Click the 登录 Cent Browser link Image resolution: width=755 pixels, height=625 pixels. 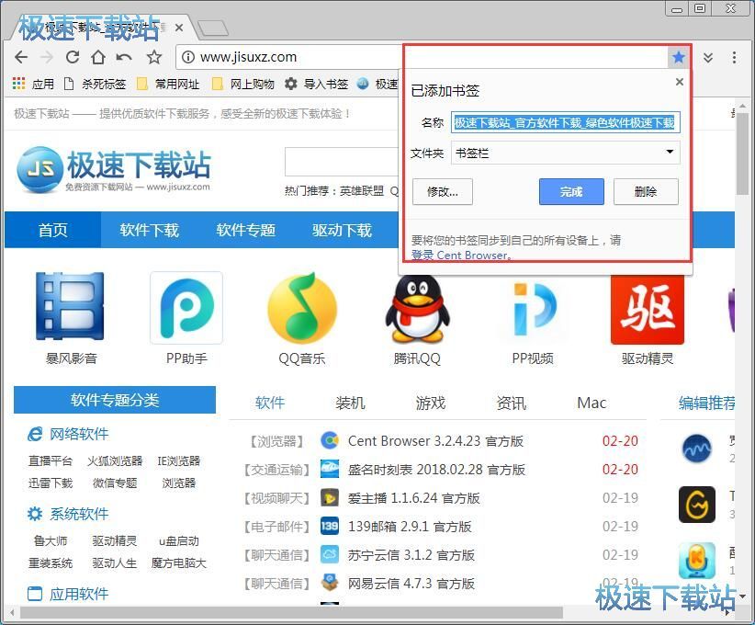(x=460, y=255)
